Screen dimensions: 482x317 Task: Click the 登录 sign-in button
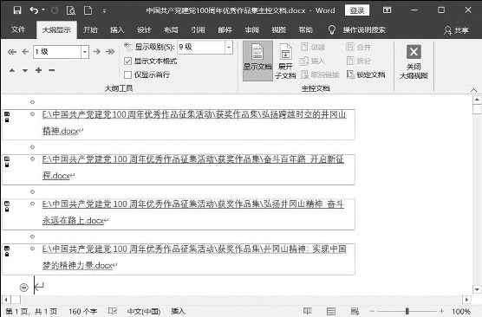pos(357,10)
